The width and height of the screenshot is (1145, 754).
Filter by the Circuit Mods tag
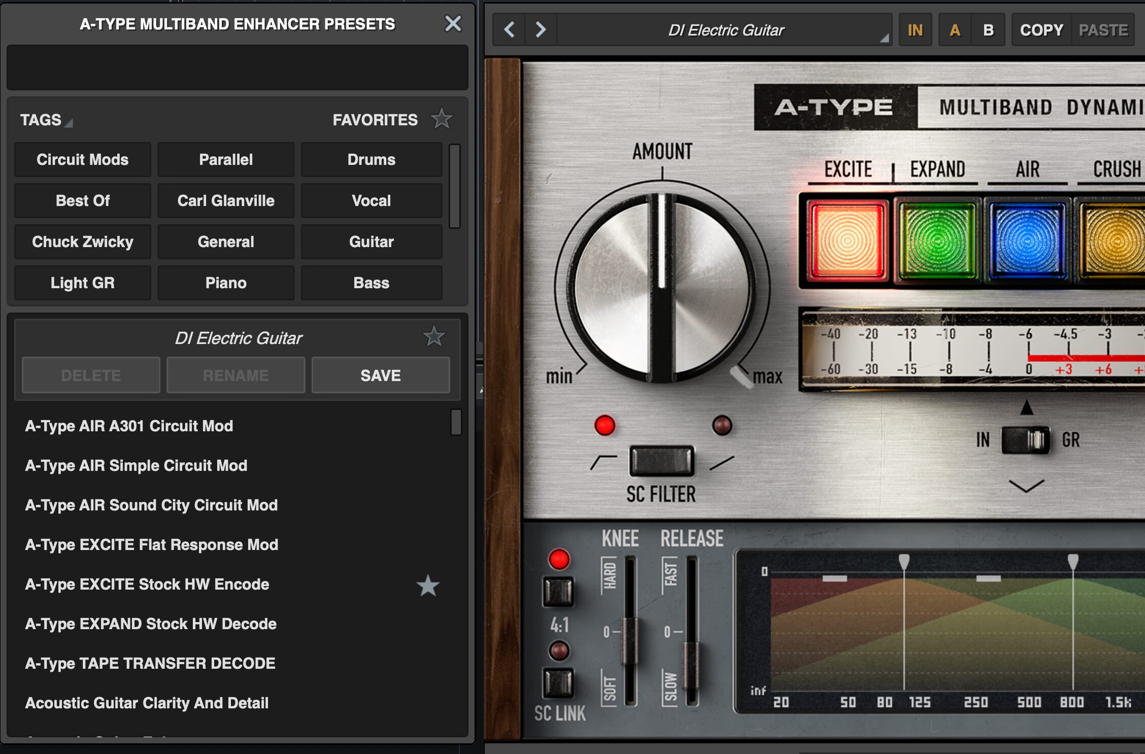(x=82, y=159)
